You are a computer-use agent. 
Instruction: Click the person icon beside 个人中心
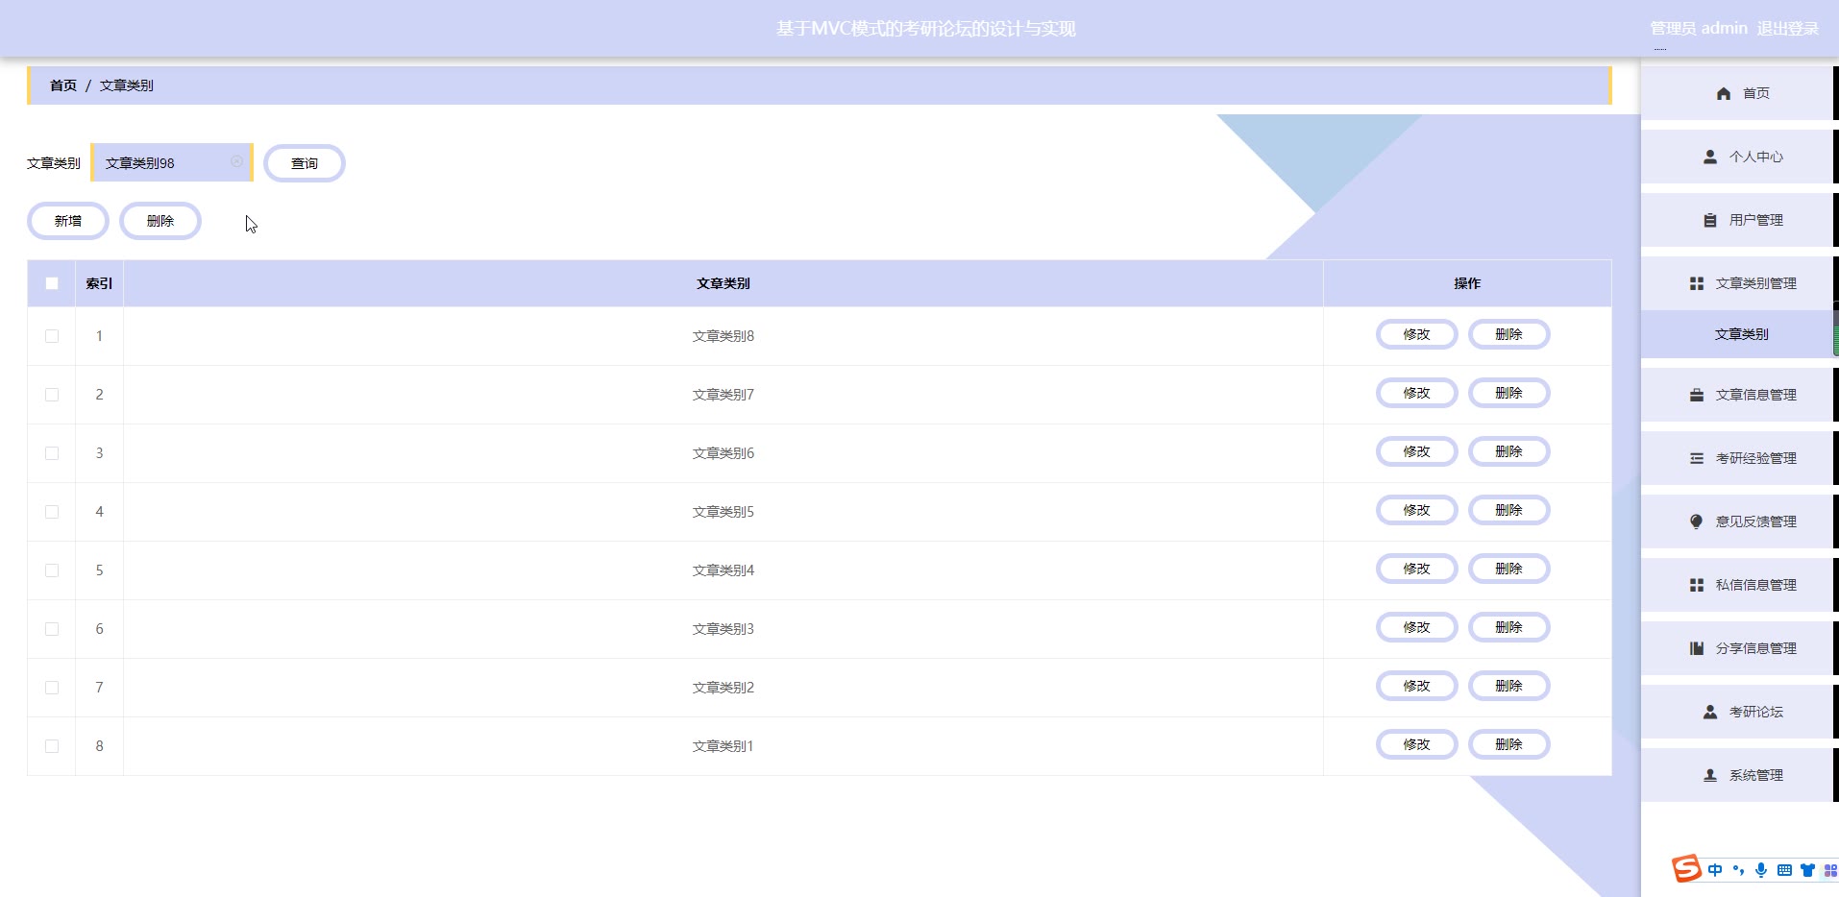pos(1709,157)
